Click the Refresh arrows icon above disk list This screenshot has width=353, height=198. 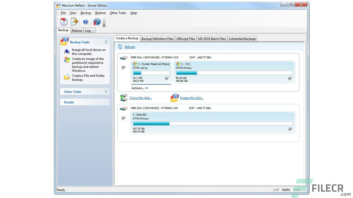coord(120,47)
